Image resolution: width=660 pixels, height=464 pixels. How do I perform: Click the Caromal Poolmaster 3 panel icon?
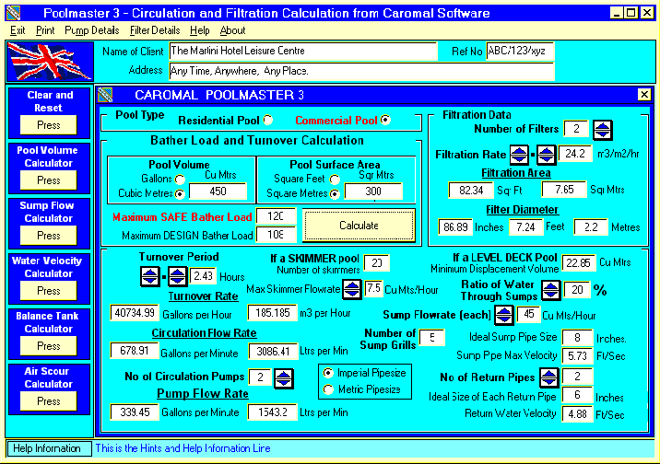point(105,95)
